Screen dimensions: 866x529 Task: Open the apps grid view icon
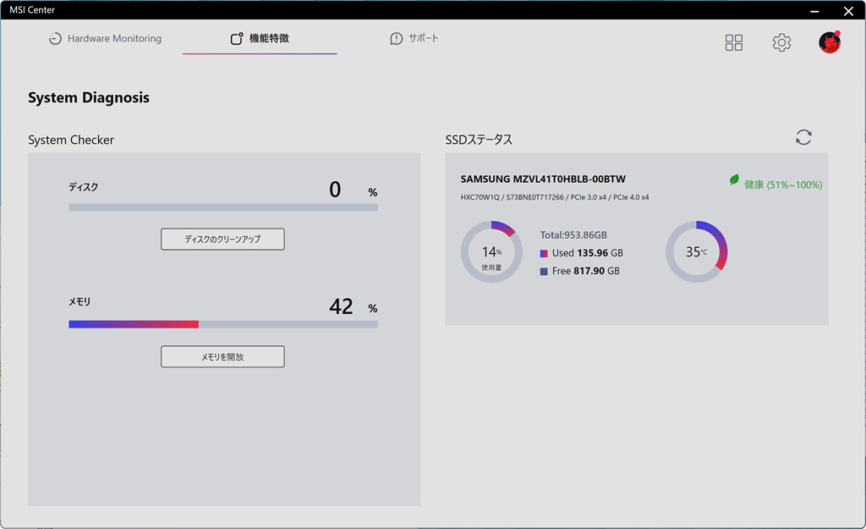[733, 42]
